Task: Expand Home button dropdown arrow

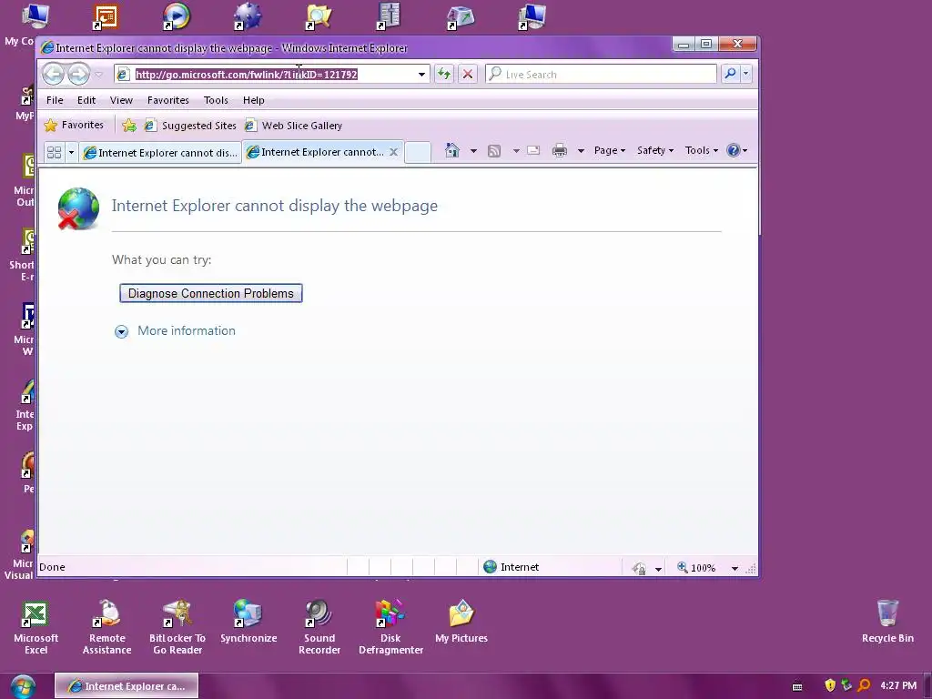Action: [x=473, y=151]
